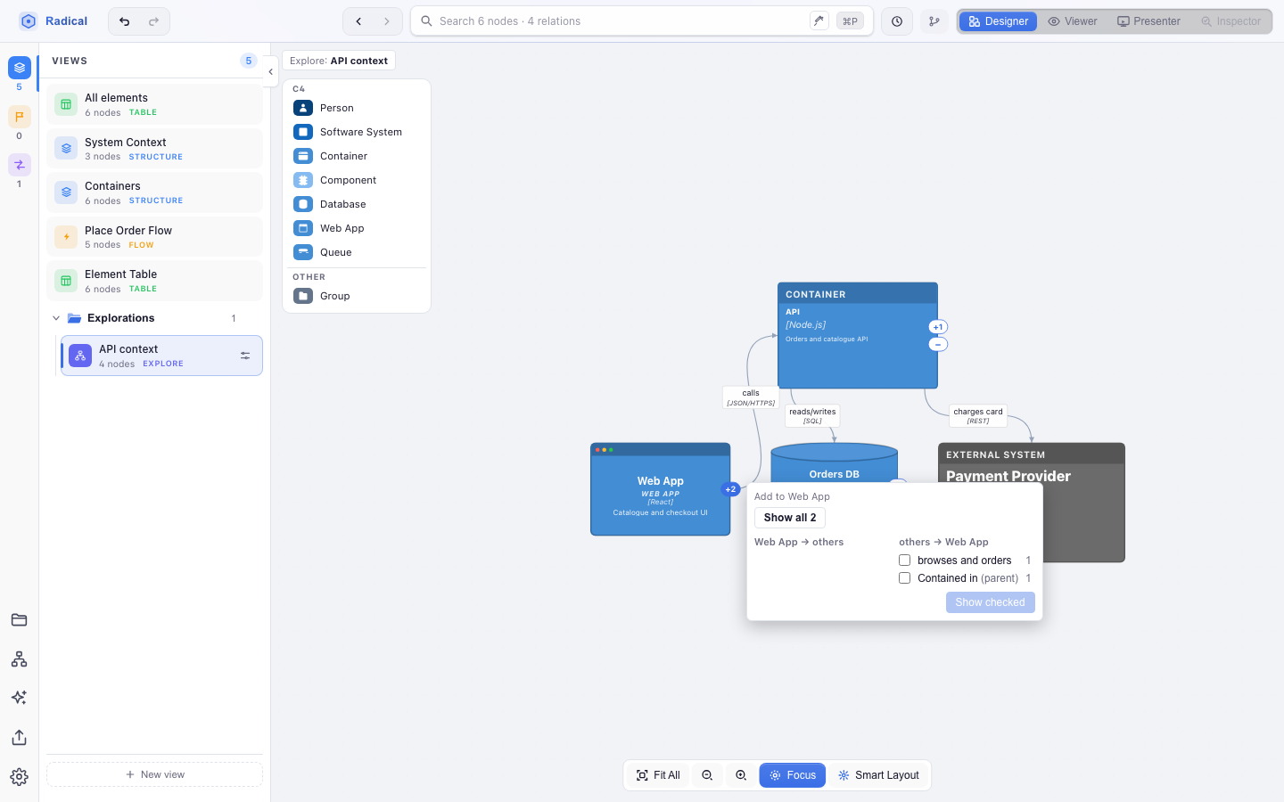Open the relations sidebar icon
Image resolution: width=1284 pixels, height=802 pixels.
(x=20, y=165)
